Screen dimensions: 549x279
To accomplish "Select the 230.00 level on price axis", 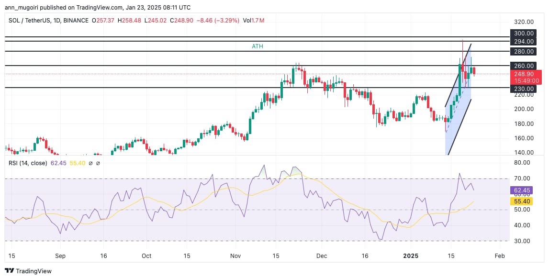I will 524,89.
